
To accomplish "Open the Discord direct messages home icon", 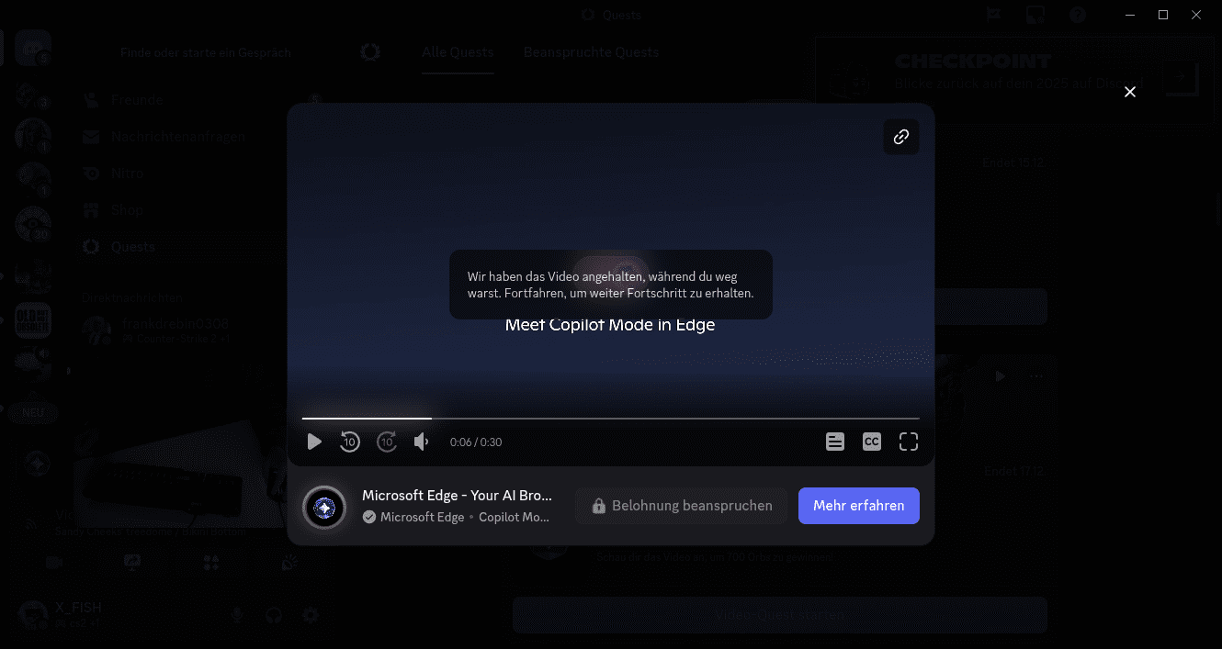I will tap(33, 47).
